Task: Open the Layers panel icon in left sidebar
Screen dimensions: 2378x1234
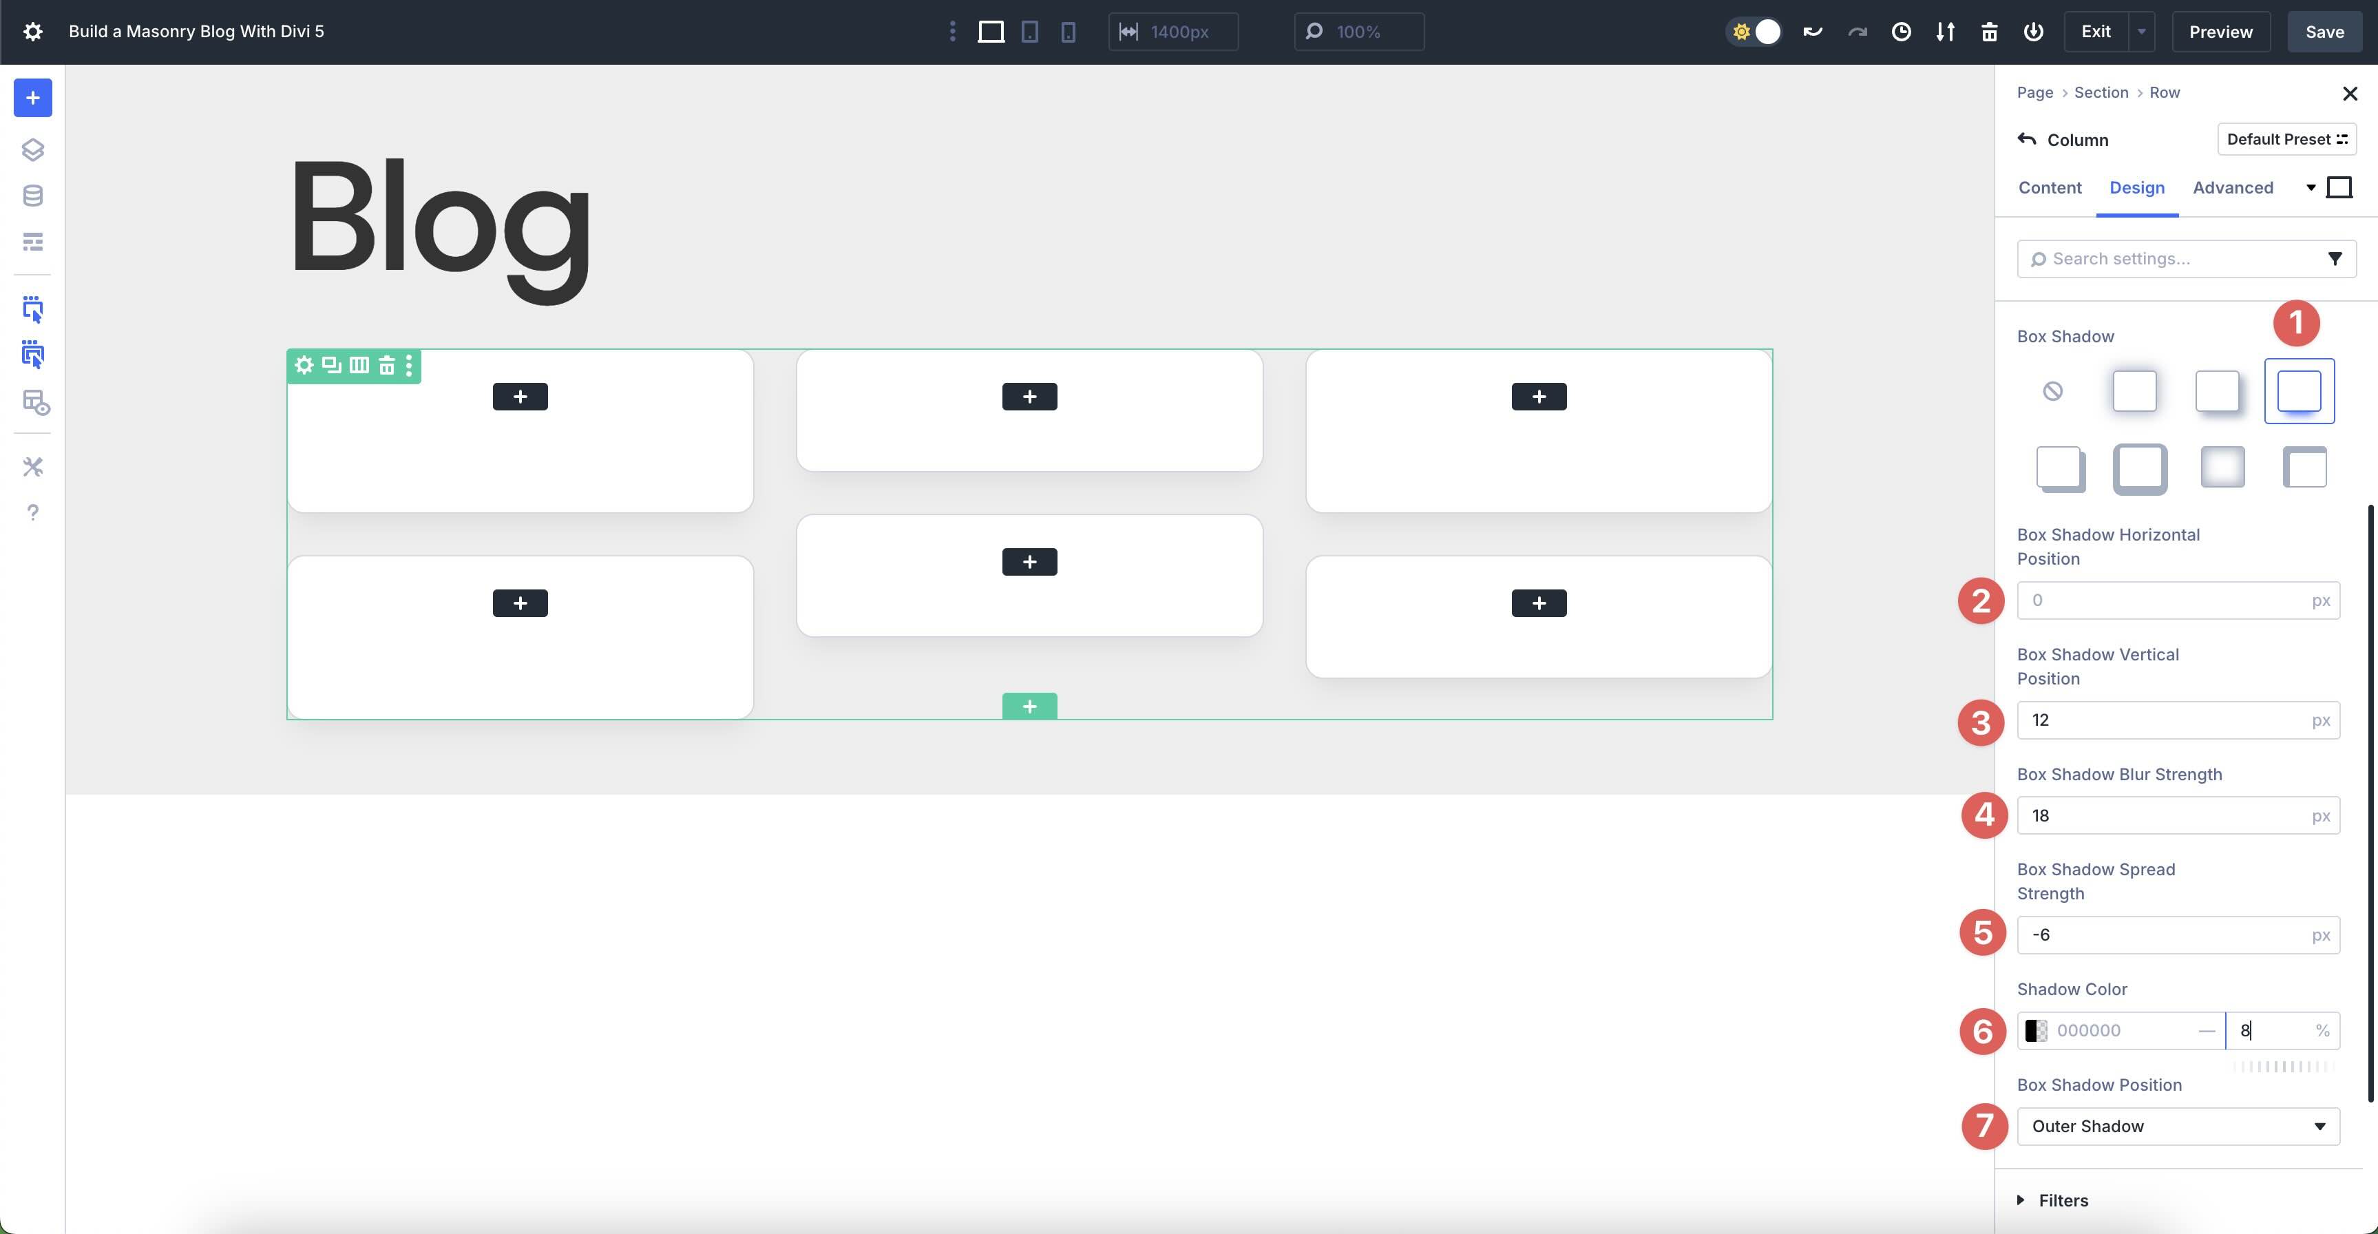Action: point(33,149)
